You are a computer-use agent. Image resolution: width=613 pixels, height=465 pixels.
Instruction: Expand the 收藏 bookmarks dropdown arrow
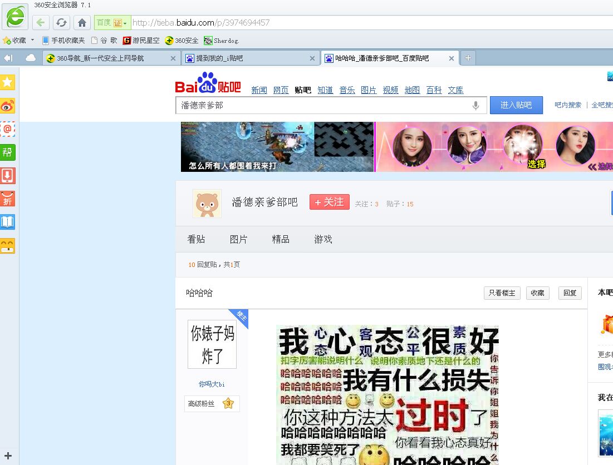coord(32,40)
